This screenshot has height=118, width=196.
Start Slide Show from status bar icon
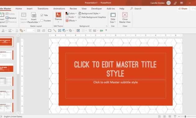[175, 116]
